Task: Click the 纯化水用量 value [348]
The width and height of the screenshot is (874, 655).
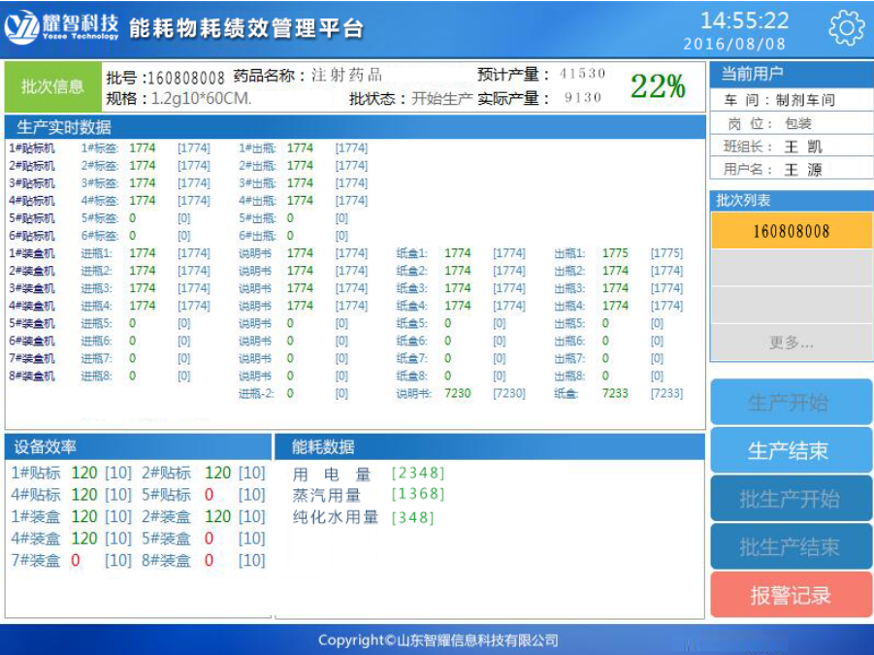Action: 412,517
